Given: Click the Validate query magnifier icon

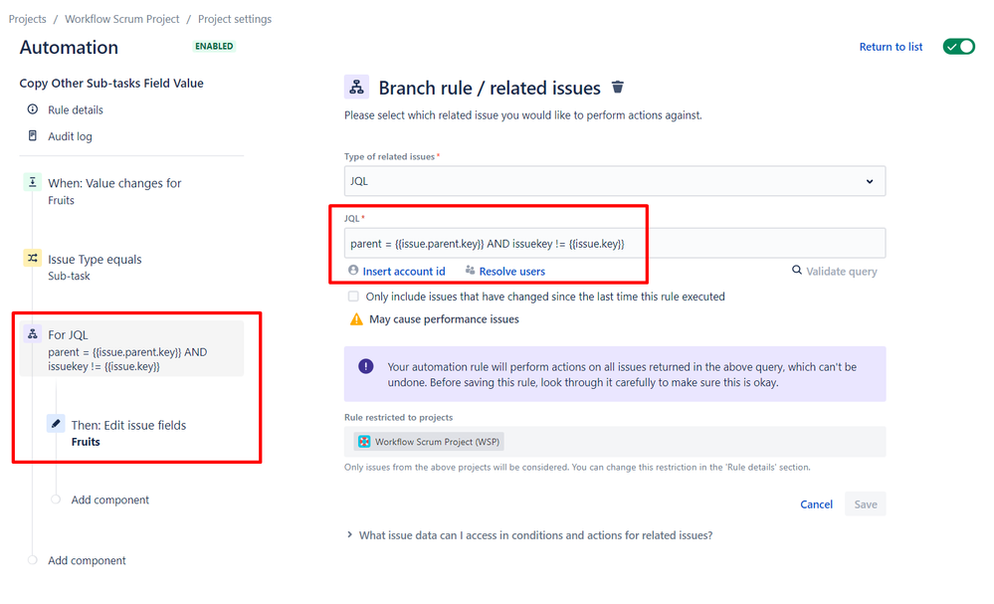Looking at the screenshot, I should 797,271.
